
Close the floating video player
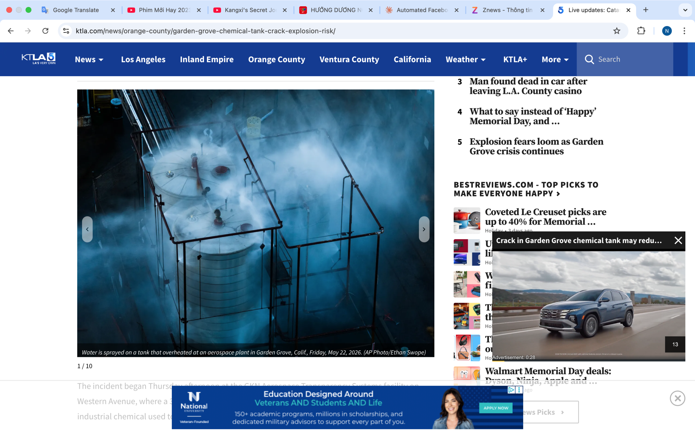pos(678,240)
